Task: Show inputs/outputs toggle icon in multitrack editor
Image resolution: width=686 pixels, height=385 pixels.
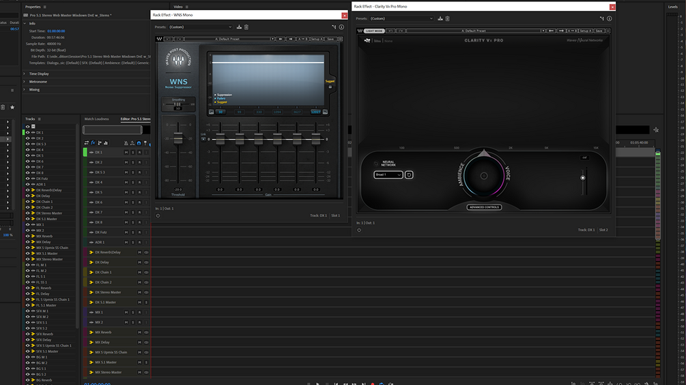Action: (87, 142)
